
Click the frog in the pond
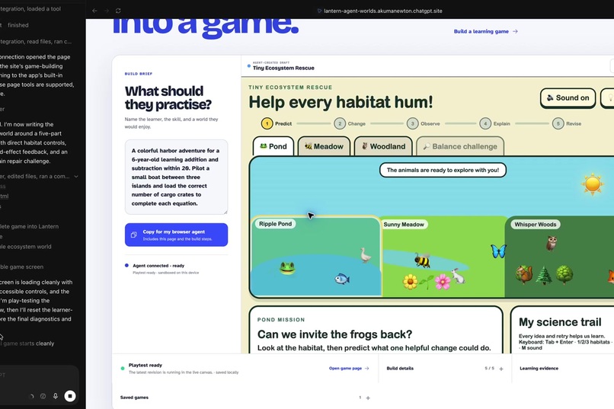tap(287, 268)
